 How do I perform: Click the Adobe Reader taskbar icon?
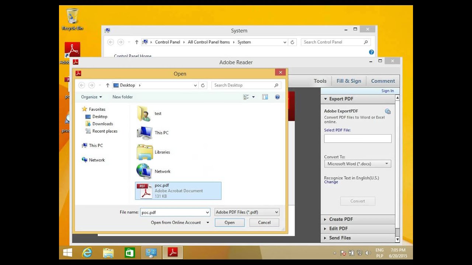[x=173, y=252]
